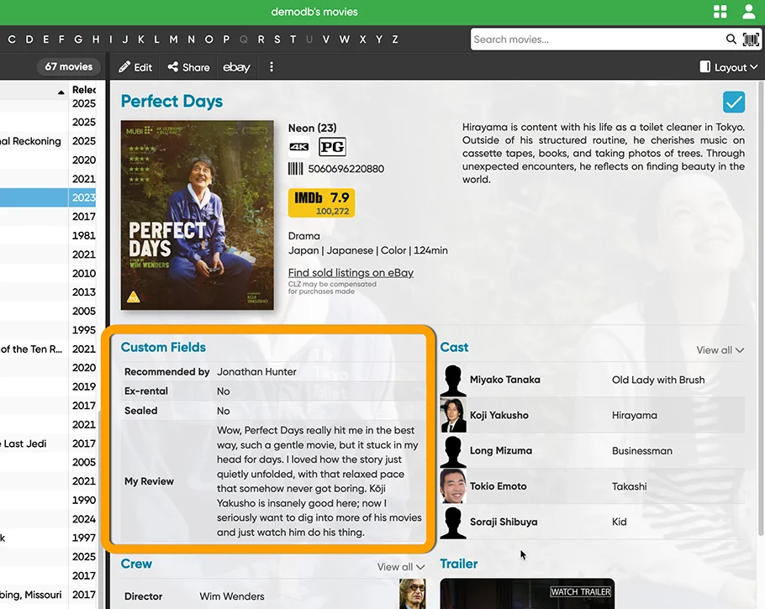Viewport: 765px width, 609px height.
Task: Click the eBay toolbar button
Action: point(236,67)
